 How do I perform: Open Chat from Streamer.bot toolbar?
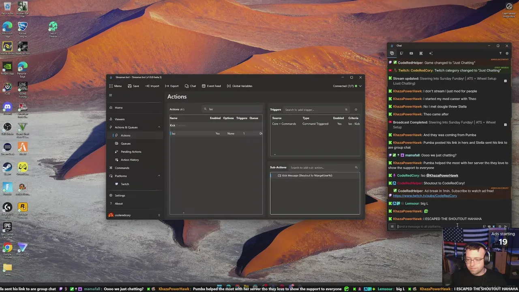190,86
